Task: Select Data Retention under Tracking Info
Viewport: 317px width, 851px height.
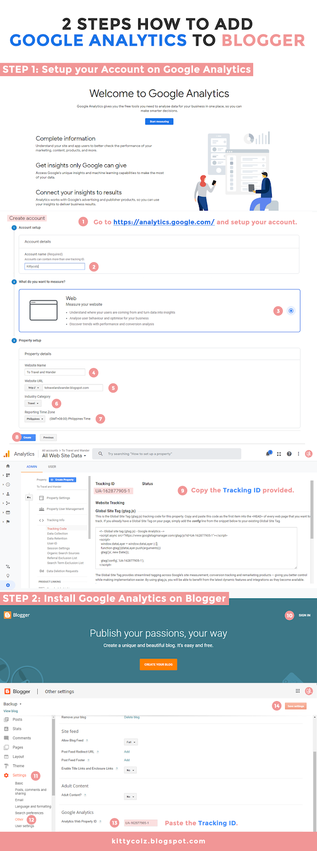Action: click(57, 538)
